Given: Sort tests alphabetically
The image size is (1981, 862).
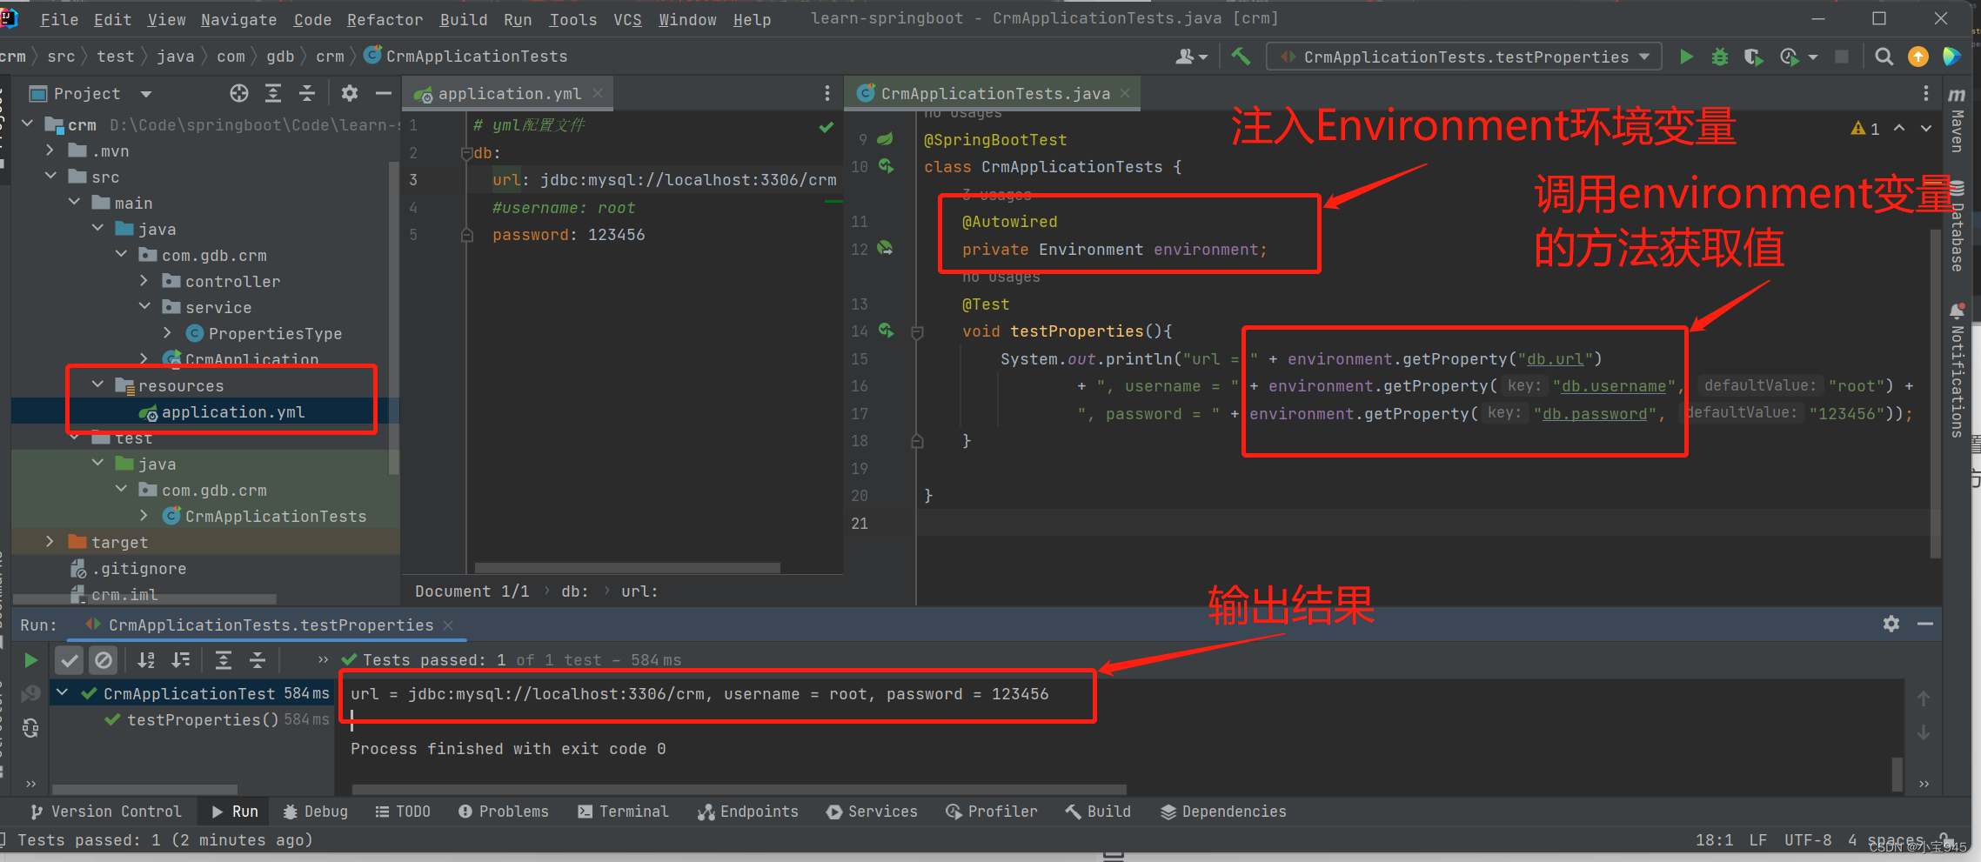Looking at the screenshot, I should [x=146, y=660].
